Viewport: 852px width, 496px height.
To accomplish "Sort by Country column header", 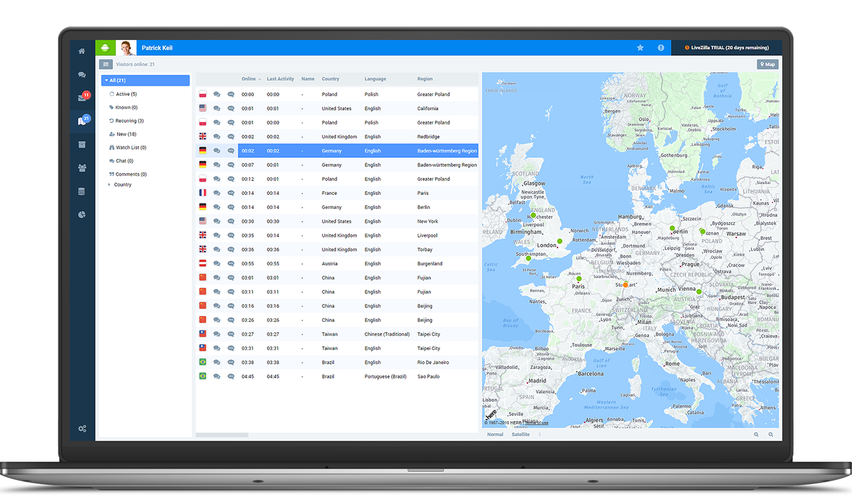I will (331, 79).
